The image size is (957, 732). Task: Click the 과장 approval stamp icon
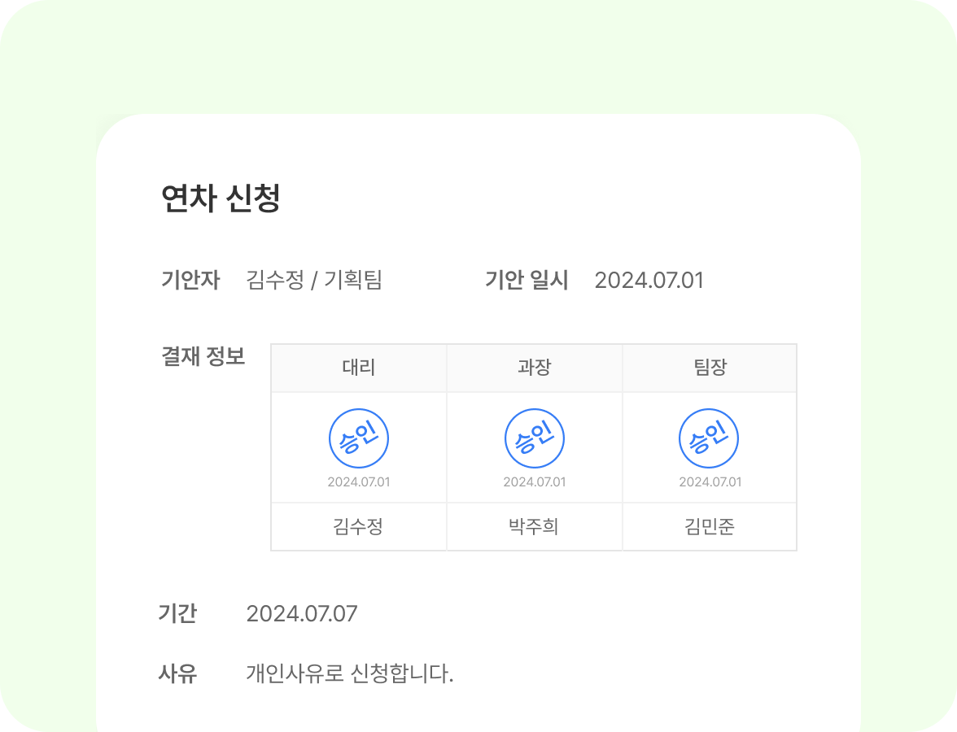(x=535, y=438)
